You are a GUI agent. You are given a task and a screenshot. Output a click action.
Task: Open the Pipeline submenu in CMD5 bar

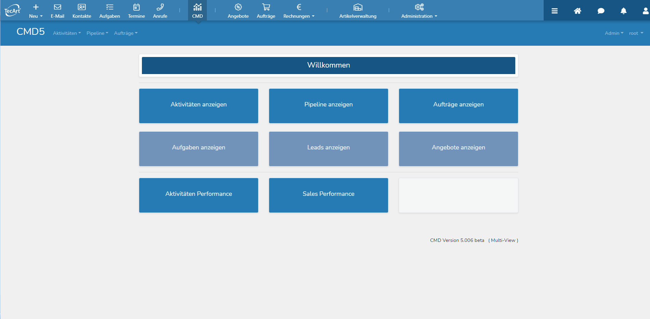click(97, 33)
